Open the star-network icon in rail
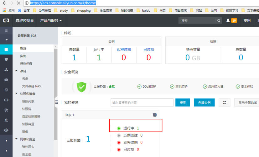259x157 pixels. [x=6, y=110]
